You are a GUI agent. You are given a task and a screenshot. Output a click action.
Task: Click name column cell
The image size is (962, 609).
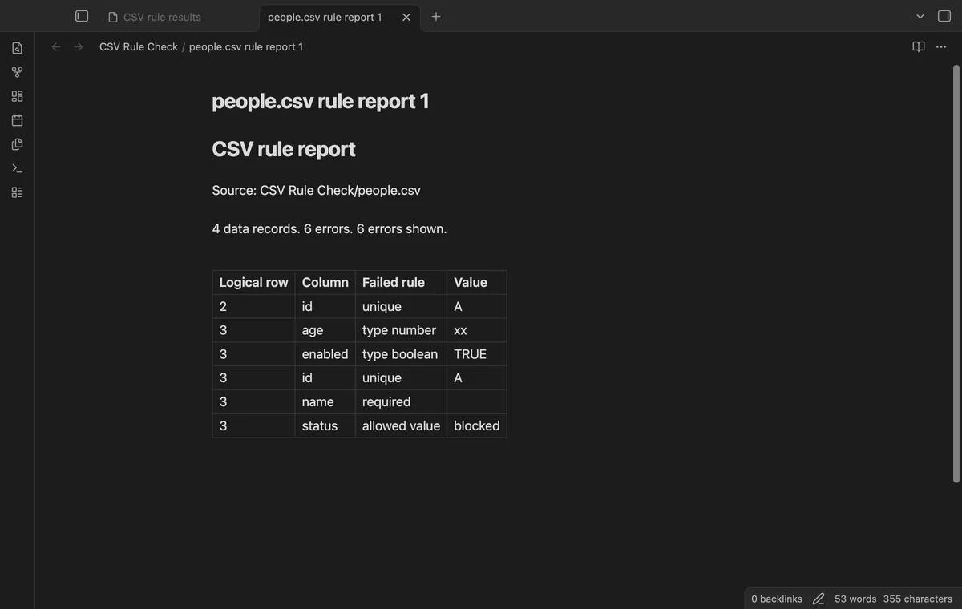tap(325, 401)
